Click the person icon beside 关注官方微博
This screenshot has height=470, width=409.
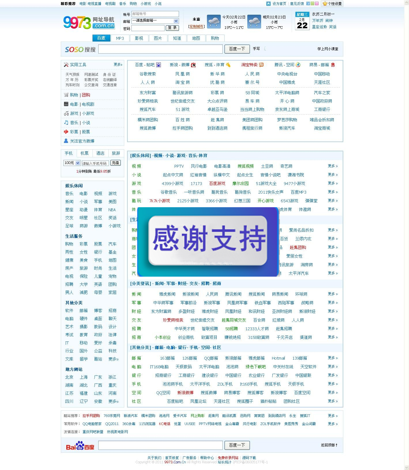(66, 141)
